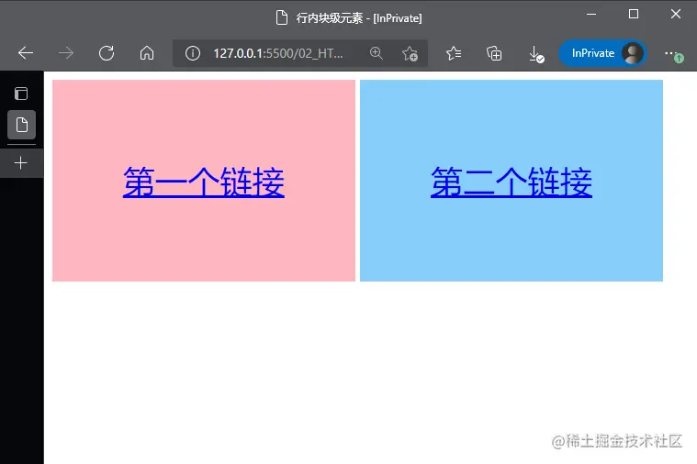Viewport: 697px width, 464px height.
Task: Open the 第一个链接 link
Action: 204,182
